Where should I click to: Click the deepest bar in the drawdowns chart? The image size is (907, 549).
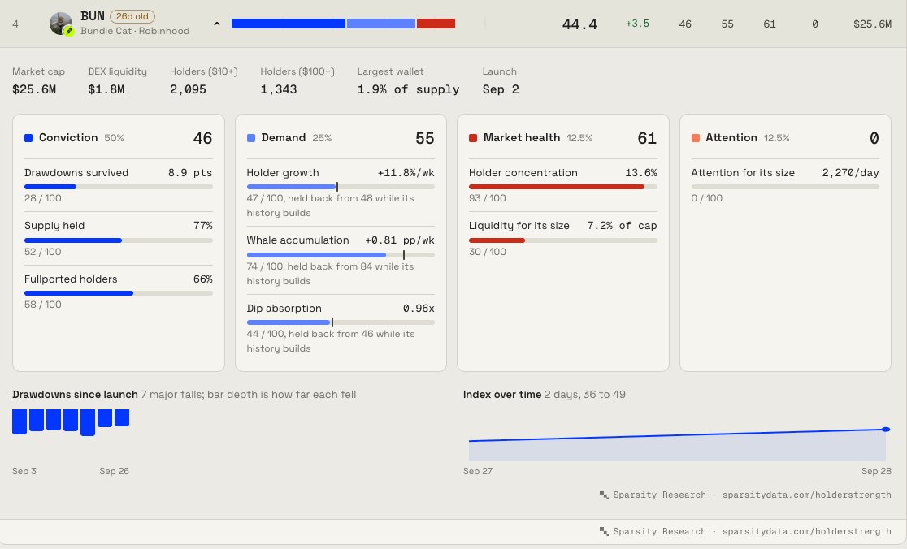click(x=88, y=422)
